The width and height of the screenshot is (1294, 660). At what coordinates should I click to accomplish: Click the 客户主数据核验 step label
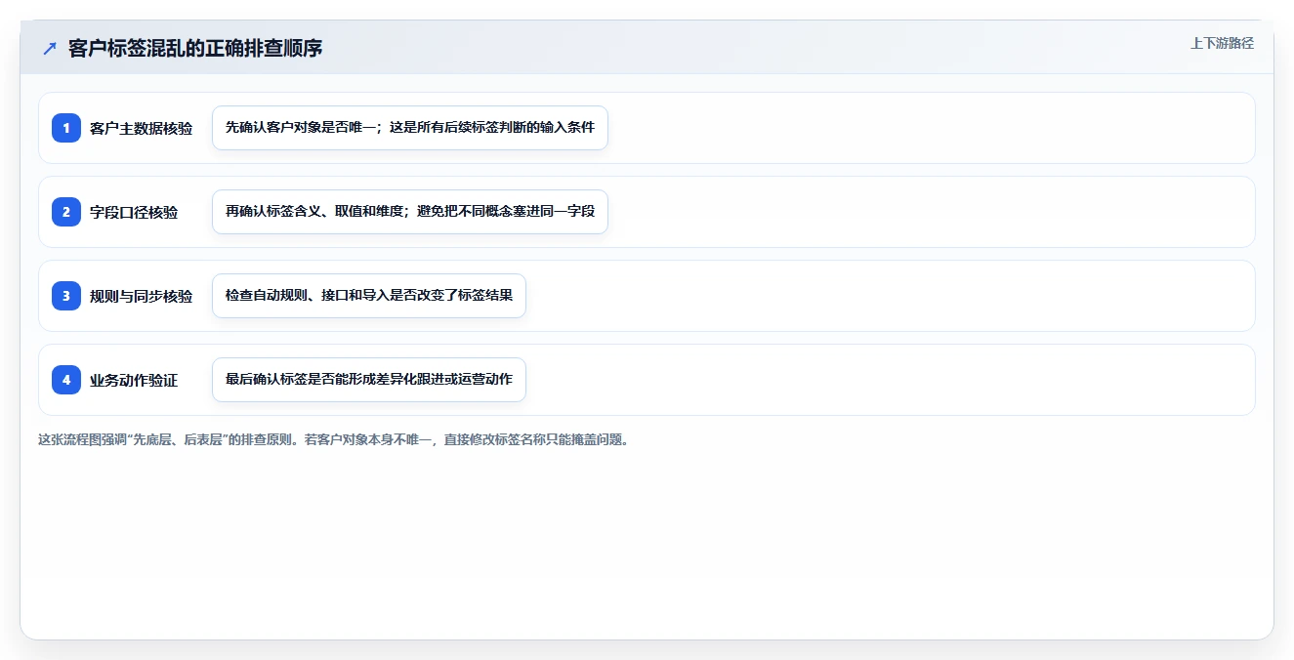pyautogui.click(x=141, y=128)
